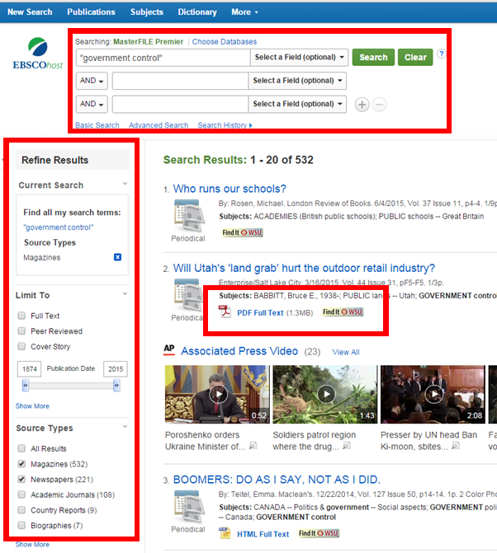Click transcript icon after Presser by UN caption
Viewport: 497px width, 553px height.
coord(456,446)
